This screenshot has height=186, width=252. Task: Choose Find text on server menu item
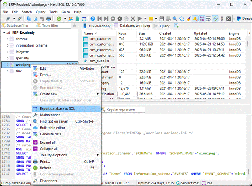click(x=66, y=121)
